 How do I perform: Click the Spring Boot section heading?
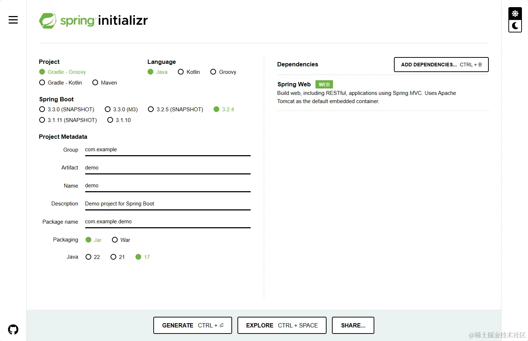(x=56, y=100)
